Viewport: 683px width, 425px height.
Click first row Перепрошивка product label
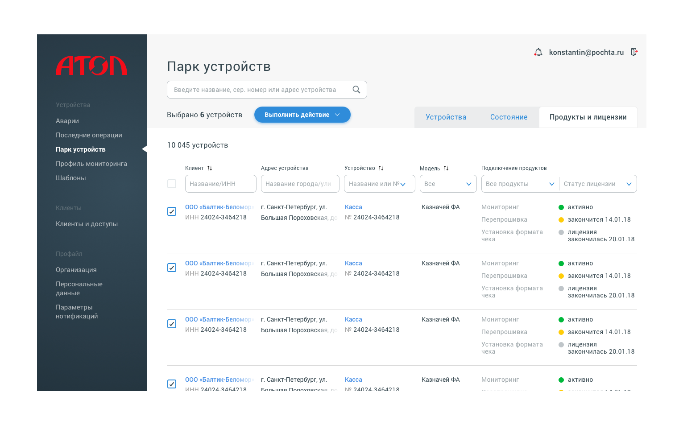point(504,219)
